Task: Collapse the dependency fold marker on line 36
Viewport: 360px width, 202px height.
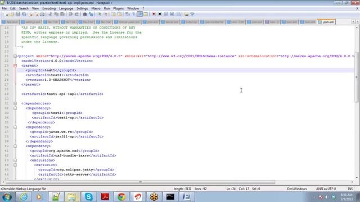Action: pos(15,127)
